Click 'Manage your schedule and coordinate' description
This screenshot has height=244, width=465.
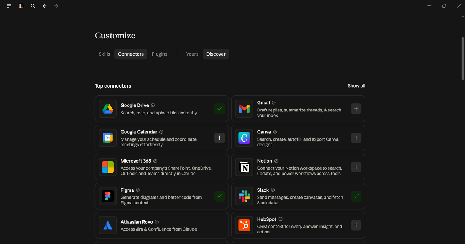(158, 142)
